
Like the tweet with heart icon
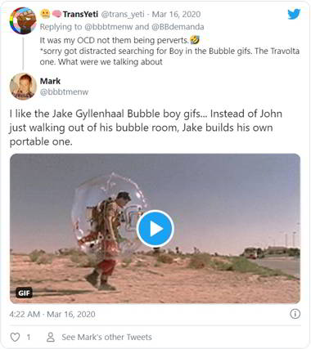pyautogui.click(x=15, y=337)
